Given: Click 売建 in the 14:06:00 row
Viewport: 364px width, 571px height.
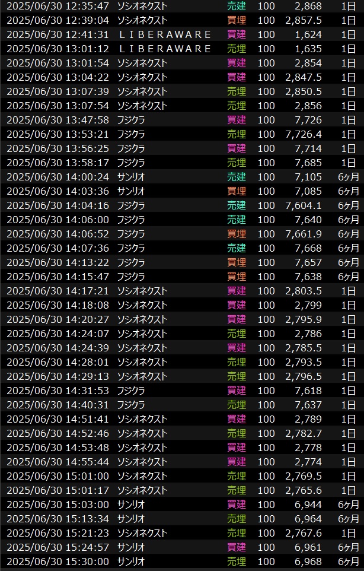Looking at the screenshot, I should pyautogui.click(x=237, y=220).
